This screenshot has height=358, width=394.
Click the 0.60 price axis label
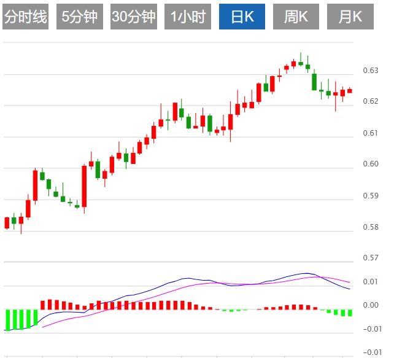point(371,164)
